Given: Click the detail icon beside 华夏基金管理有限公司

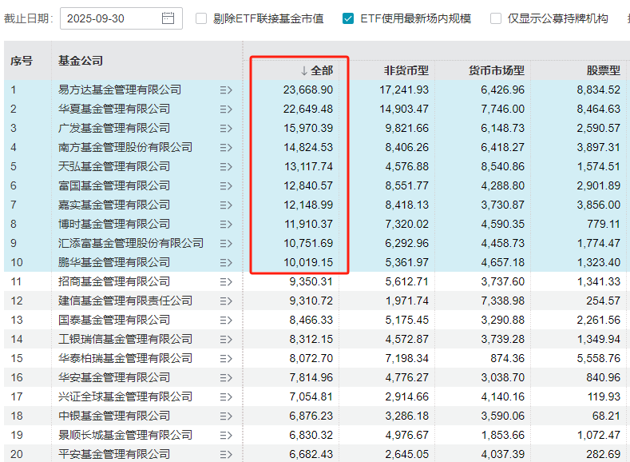Looking at the screenshot, I should pyautogui.click(x=225, y=109).
